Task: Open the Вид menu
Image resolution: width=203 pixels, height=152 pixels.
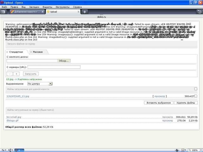Action: pos(23,7)
